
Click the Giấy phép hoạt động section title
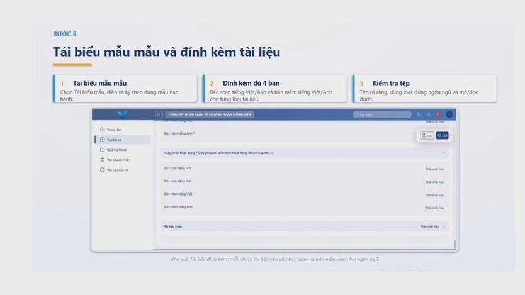pyautogui.click(x=217, y=153)
